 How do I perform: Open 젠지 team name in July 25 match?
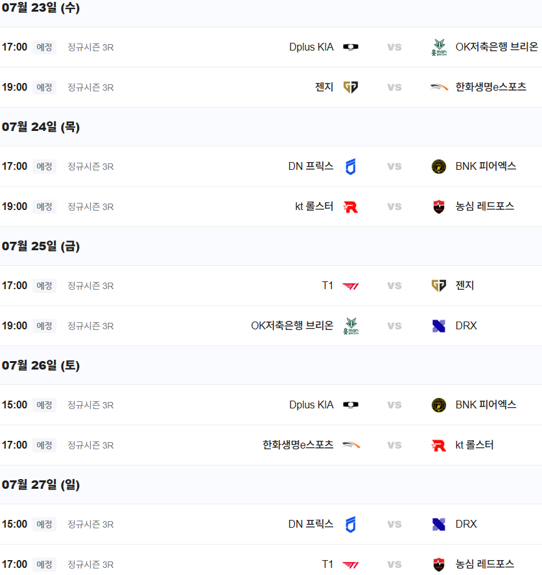point(465,286)
